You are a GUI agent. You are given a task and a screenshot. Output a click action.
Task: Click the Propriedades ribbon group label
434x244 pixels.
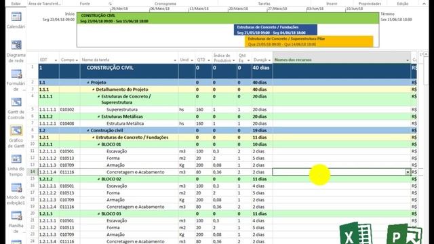click(370, 3)
